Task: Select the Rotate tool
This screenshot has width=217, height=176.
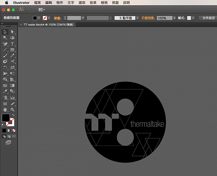Action: point(5,67)
